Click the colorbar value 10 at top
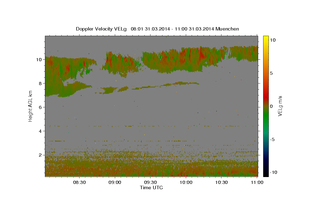This screenshot has height=212, width=319. coord(272,40)
